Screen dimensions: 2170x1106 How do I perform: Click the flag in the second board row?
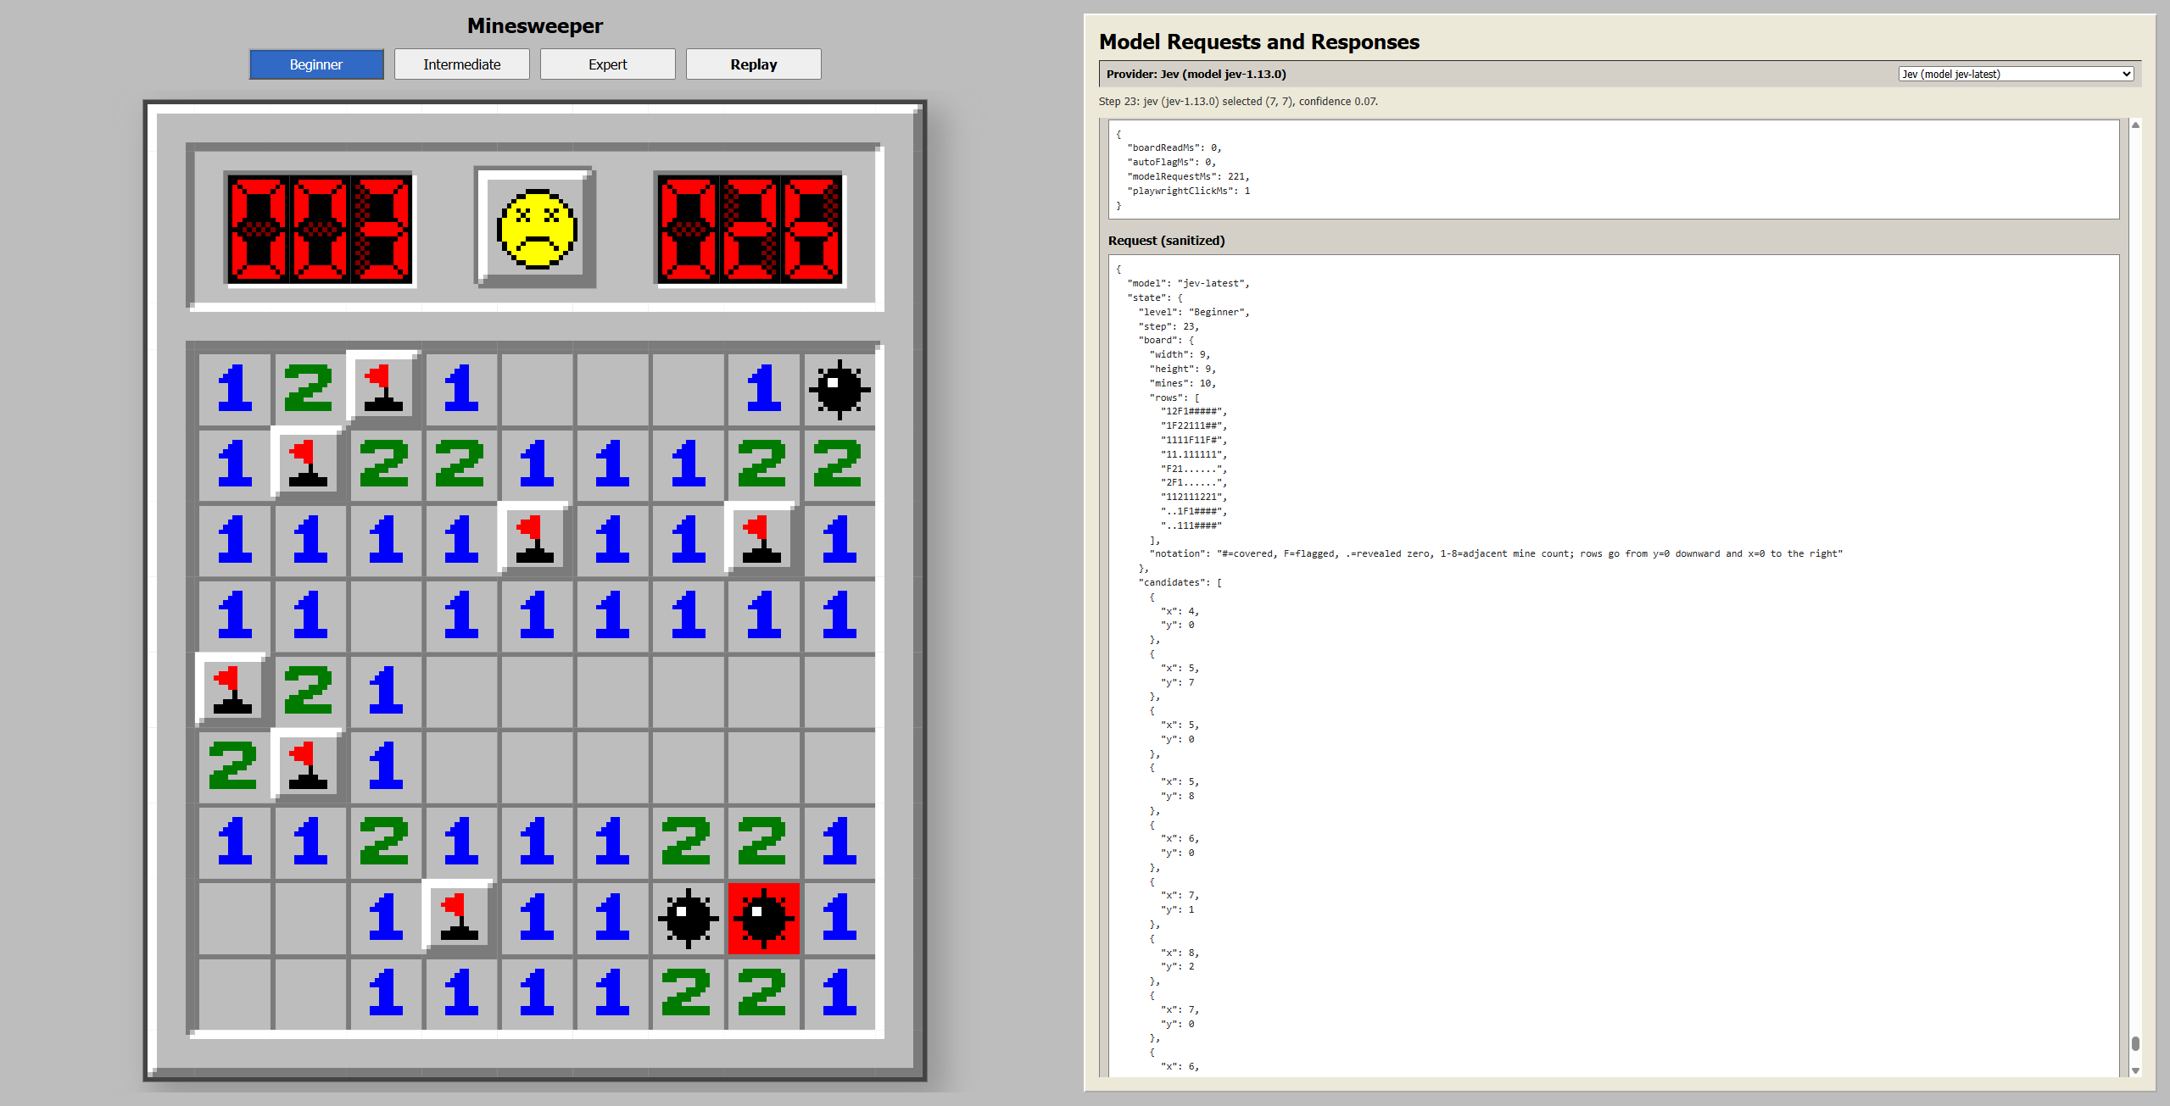(309, 463)
